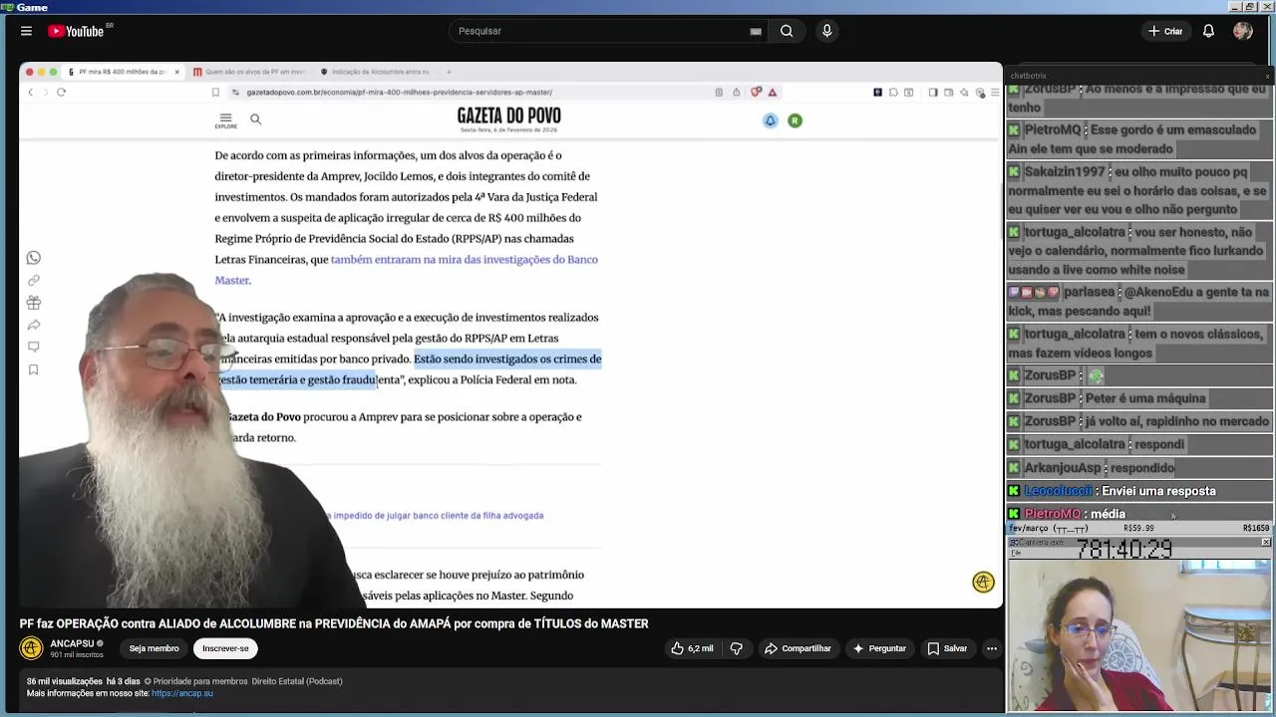Close the webcam overlay window
The width and height of the screenshot is (1276, 717).
[x=1266, y=543]
